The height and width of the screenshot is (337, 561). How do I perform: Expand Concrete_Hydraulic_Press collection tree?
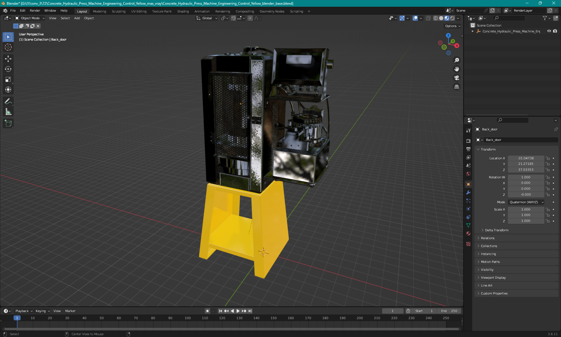(x=472, y=31)
